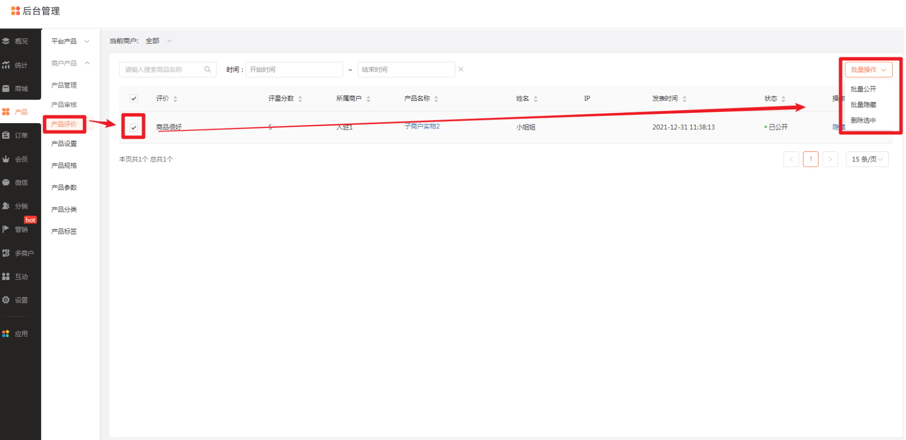The width and height of the screenshot is (906, 440).
Task: Click the 已公开 status cell
Action: (x=776, y=127)
